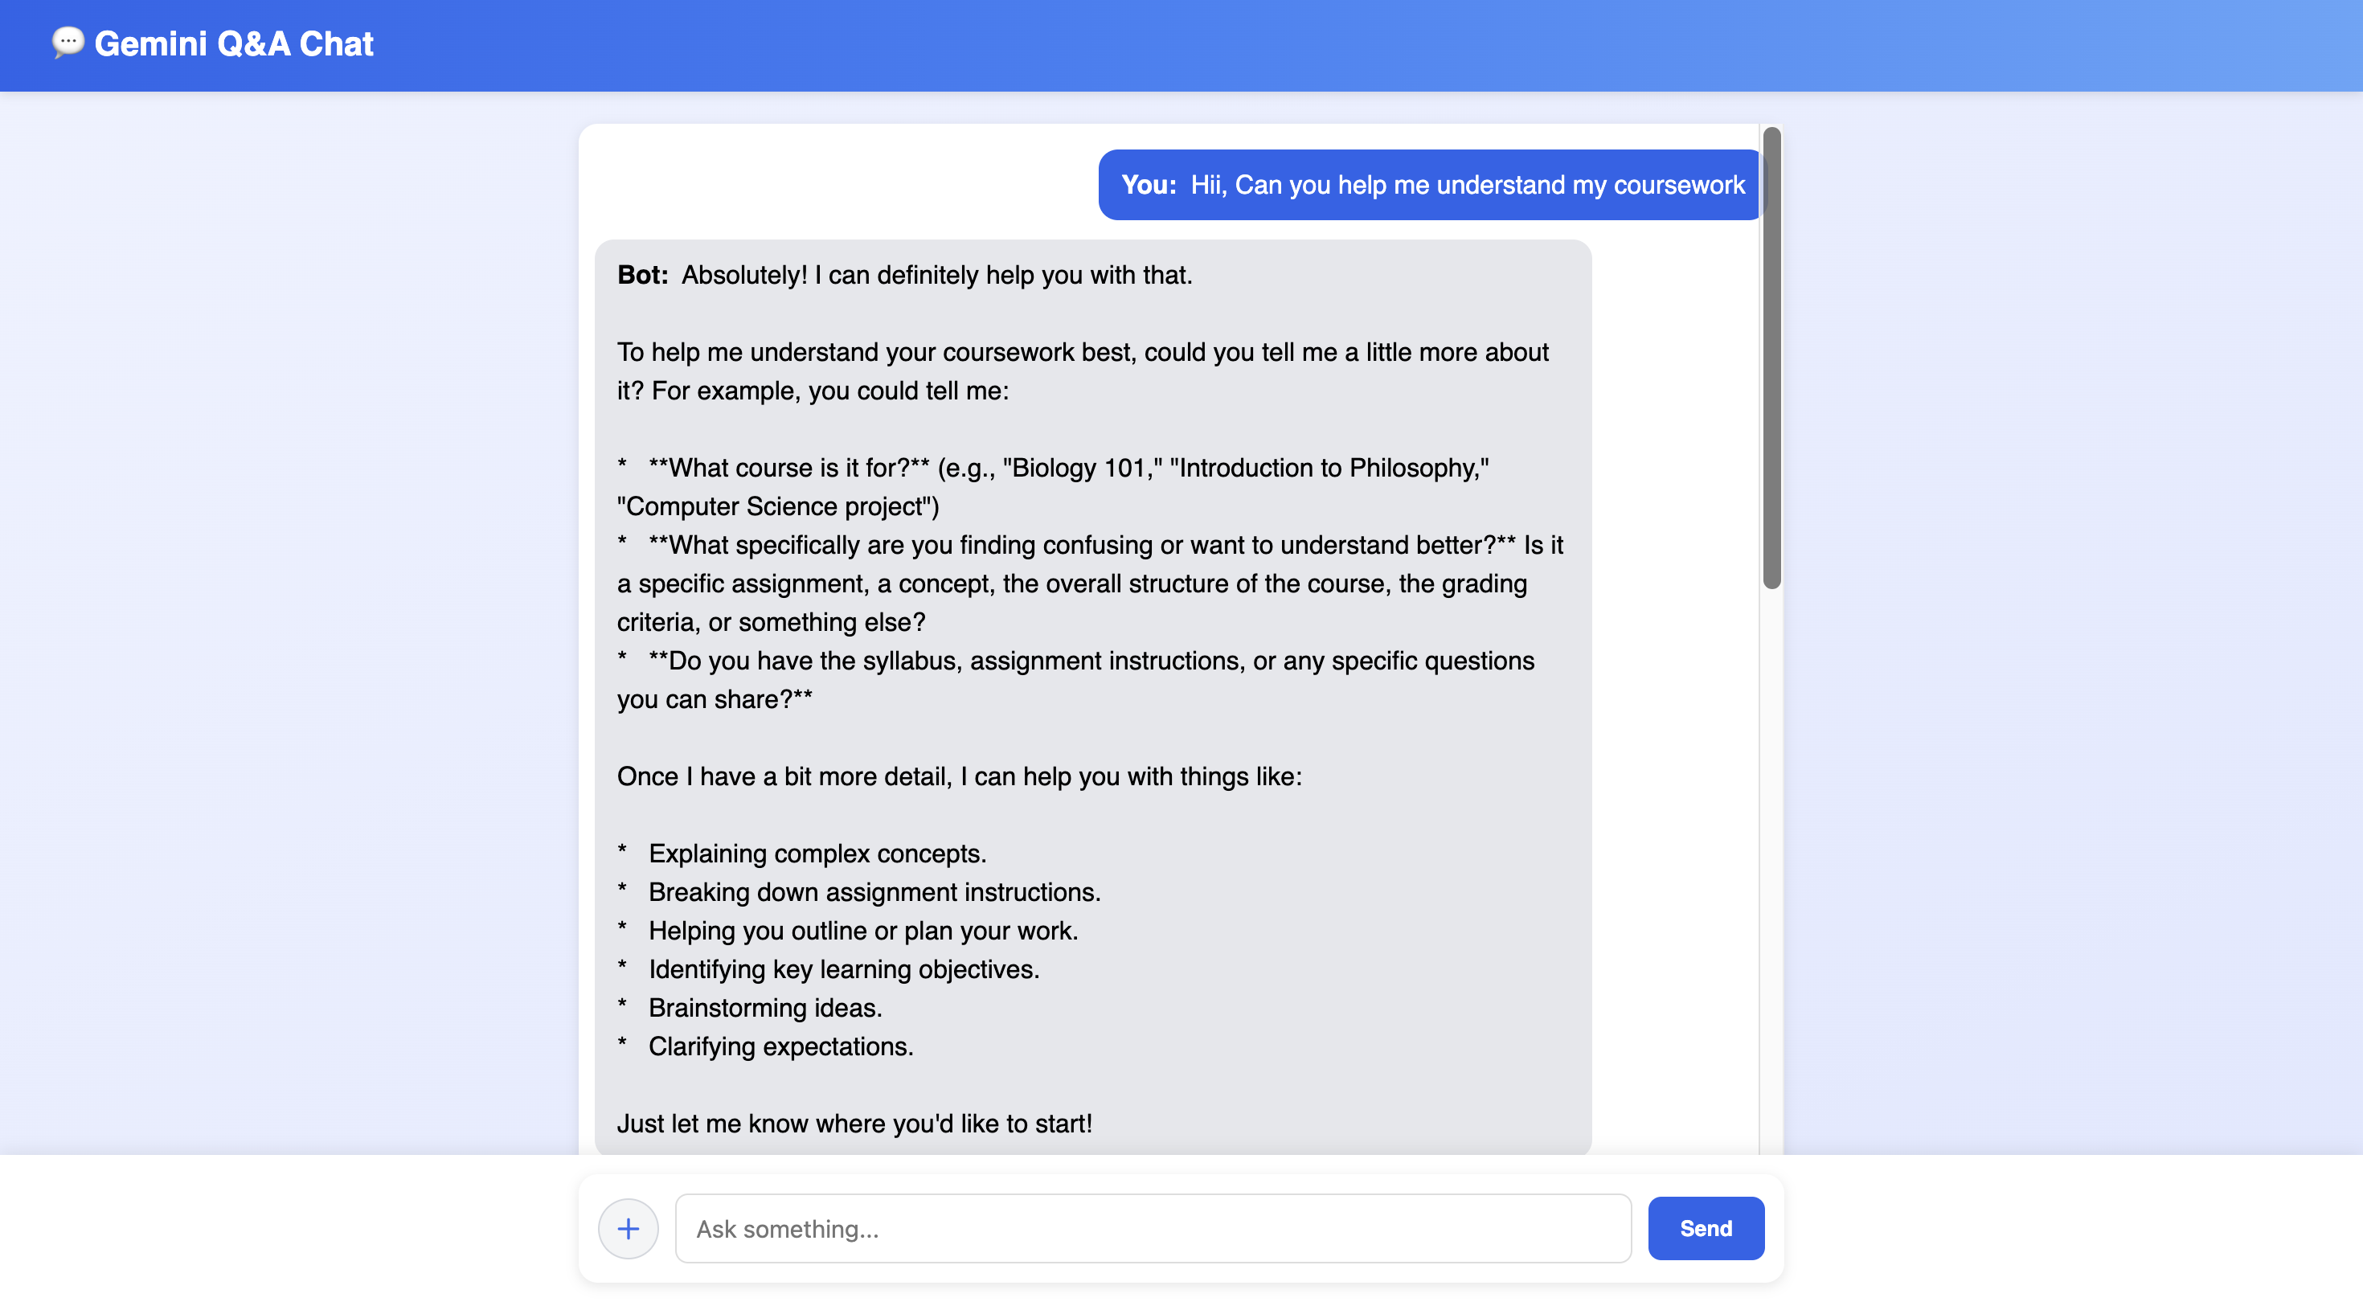The width and height of the screenshot is (2363, 1302).
Task: Click the 'Brainstorming ideas.' bullet
Action: [x=764, y=1008]
